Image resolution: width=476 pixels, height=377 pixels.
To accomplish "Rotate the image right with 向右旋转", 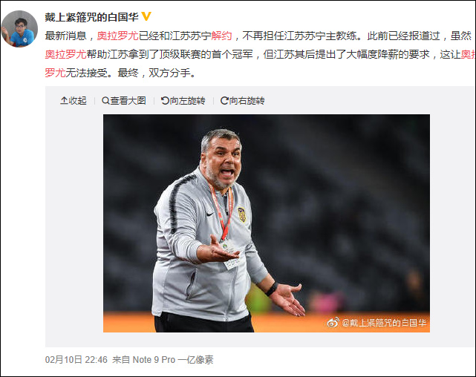I will (243, 100).
